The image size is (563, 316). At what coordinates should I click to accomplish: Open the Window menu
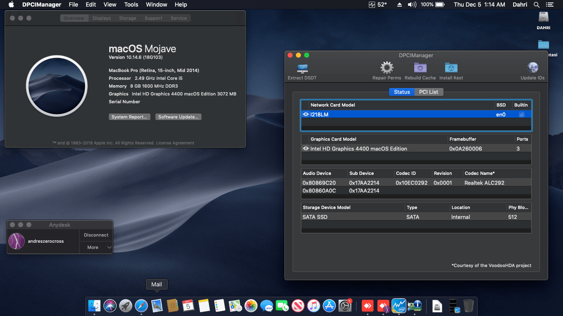click(156, 5)
